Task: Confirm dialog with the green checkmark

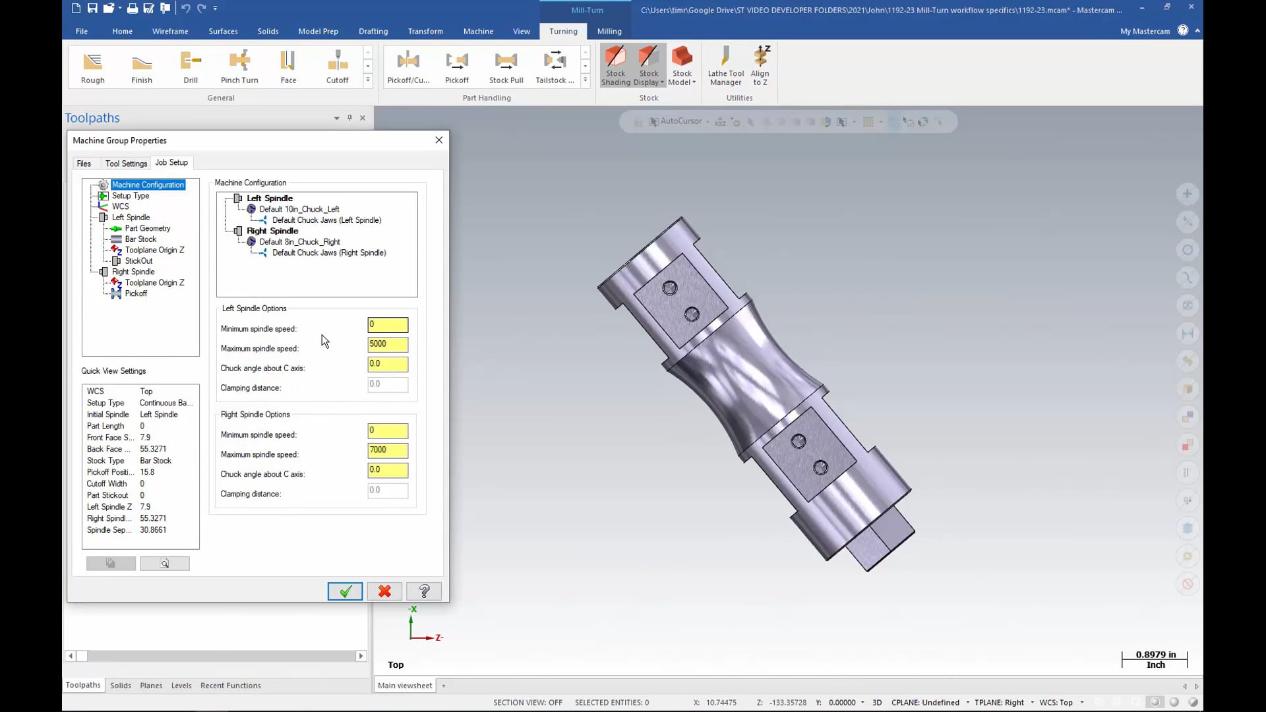Action: point(345,591)
